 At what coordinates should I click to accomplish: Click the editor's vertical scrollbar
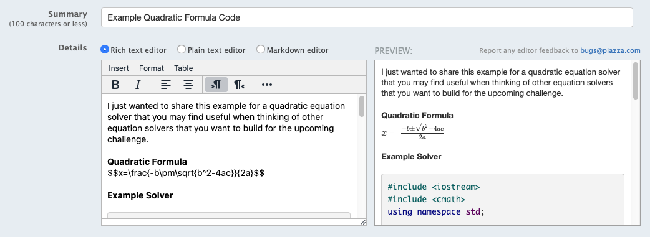click(x=362, y=107)
